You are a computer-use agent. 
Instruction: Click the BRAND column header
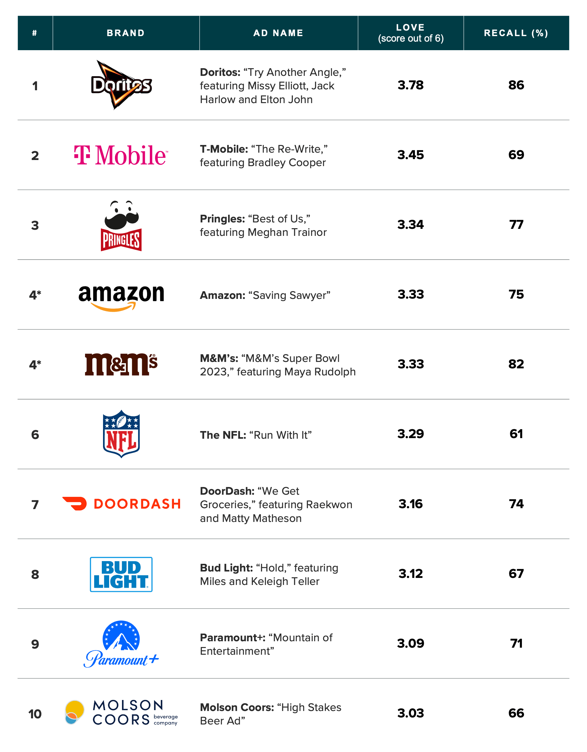(126, 33)
